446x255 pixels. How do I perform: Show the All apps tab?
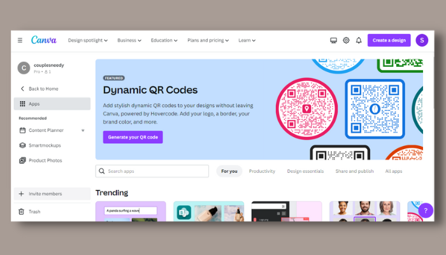click(394, 171)
